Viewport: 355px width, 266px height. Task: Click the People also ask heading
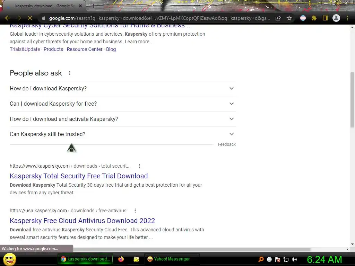coord(36,73)
